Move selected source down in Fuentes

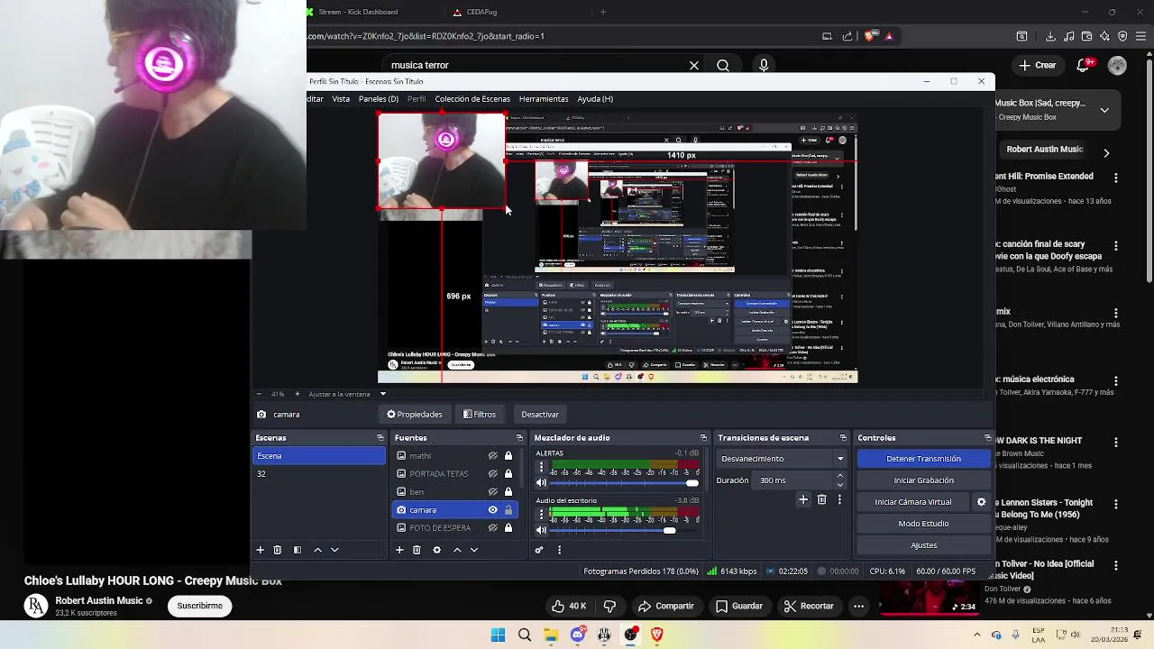click(x=474, y=550)
